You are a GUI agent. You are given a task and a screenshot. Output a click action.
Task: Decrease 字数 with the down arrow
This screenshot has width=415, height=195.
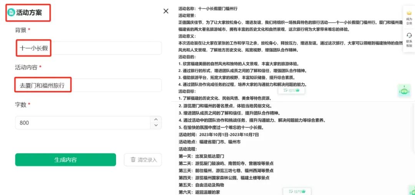pos(156,126)
